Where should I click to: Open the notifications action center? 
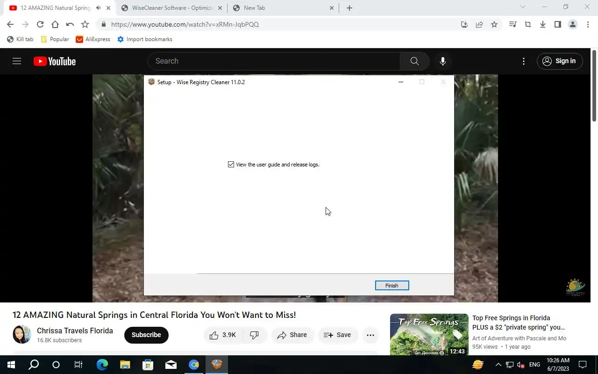583,365
